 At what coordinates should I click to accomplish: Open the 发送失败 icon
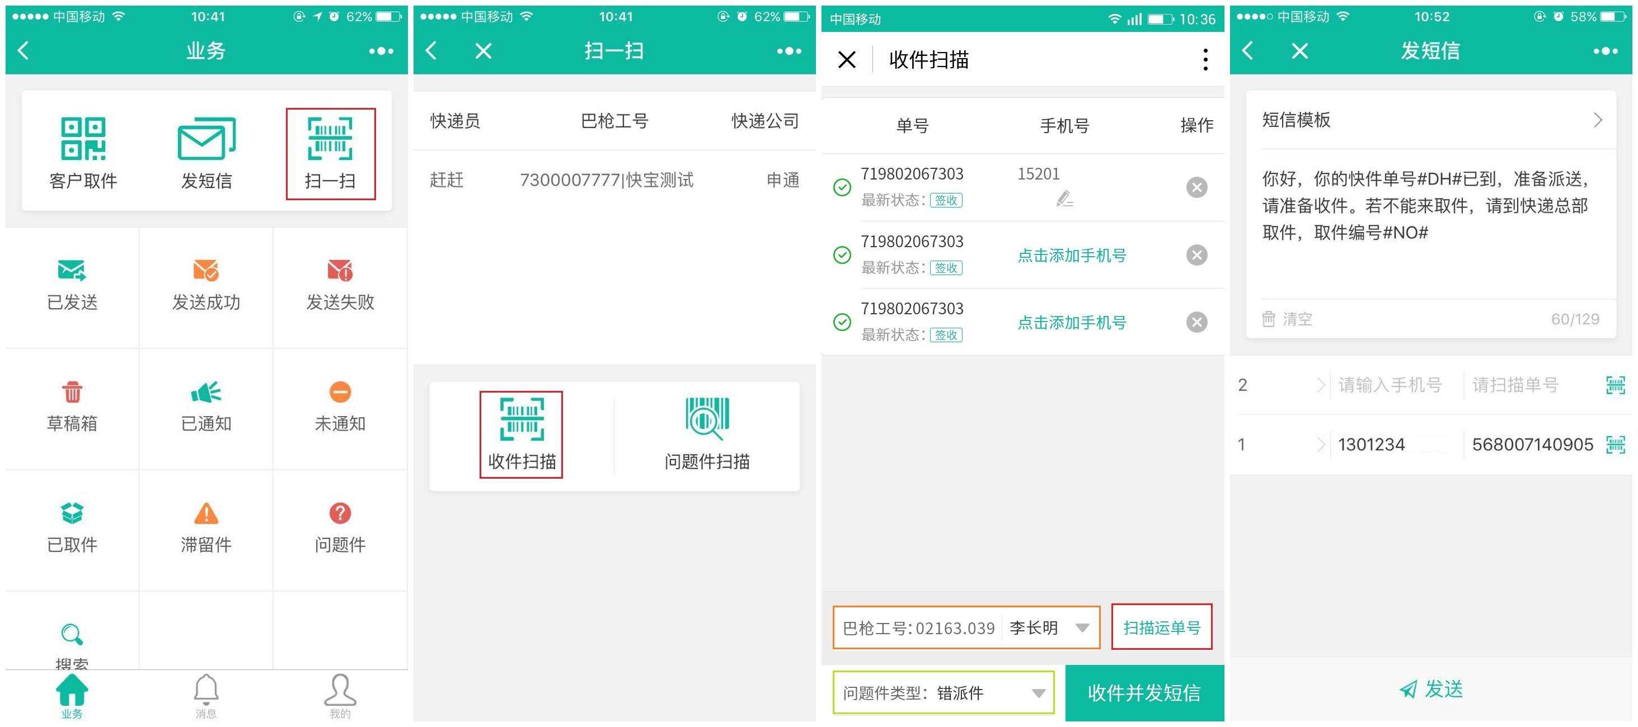click(340, 270)
